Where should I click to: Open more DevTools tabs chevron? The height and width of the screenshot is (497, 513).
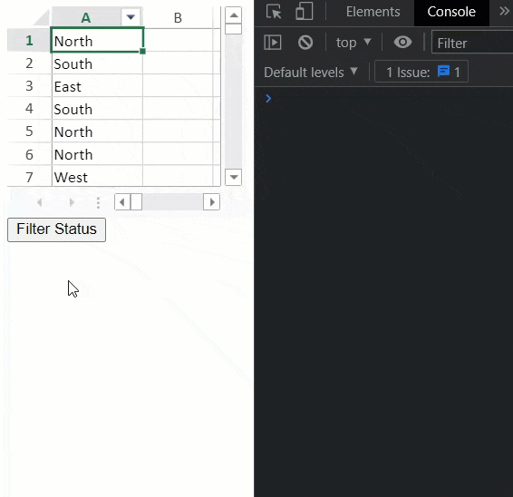[x=505, y=12]
